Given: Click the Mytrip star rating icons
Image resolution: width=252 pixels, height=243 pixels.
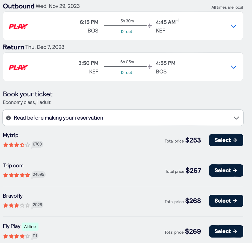Looking at the screenshot, I should point(16,145).
